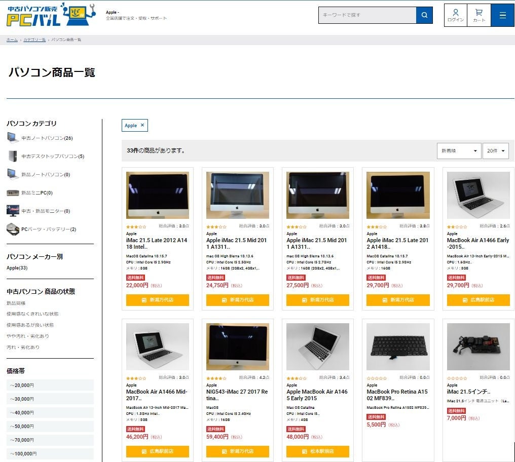This screenshot has height=462, width=515.
Task: Go to ホーム breadcrumb link
Action: point(12,40)
